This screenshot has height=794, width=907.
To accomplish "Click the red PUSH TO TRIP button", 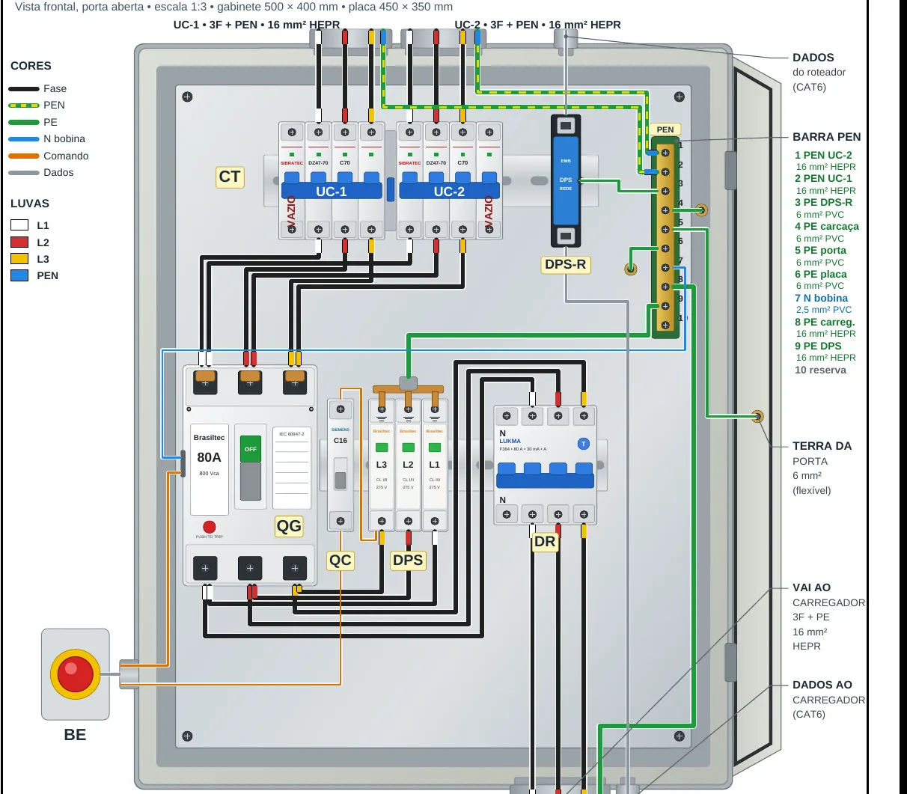I will tap(210, 527).
